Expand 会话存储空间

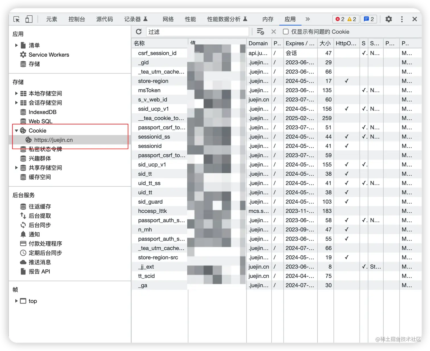click(x=16, y=102)
